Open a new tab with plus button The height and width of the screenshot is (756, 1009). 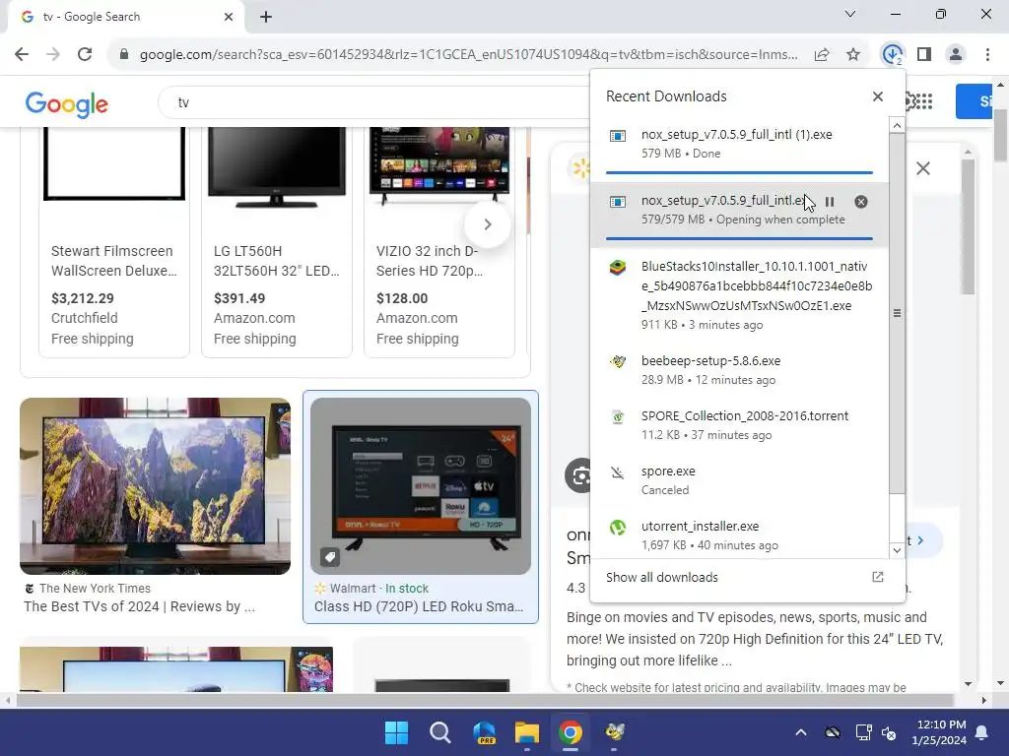pyautogui.click(x=266, y=17)
